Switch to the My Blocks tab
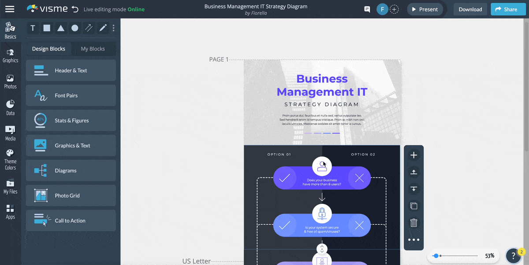The image size is (529, 265). point(93,49)
